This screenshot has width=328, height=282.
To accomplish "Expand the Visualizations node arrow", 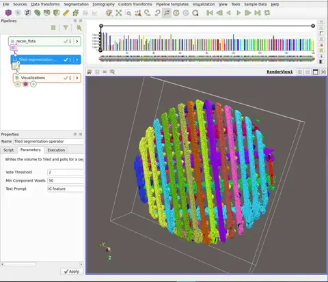I will [x=77, y=78].
